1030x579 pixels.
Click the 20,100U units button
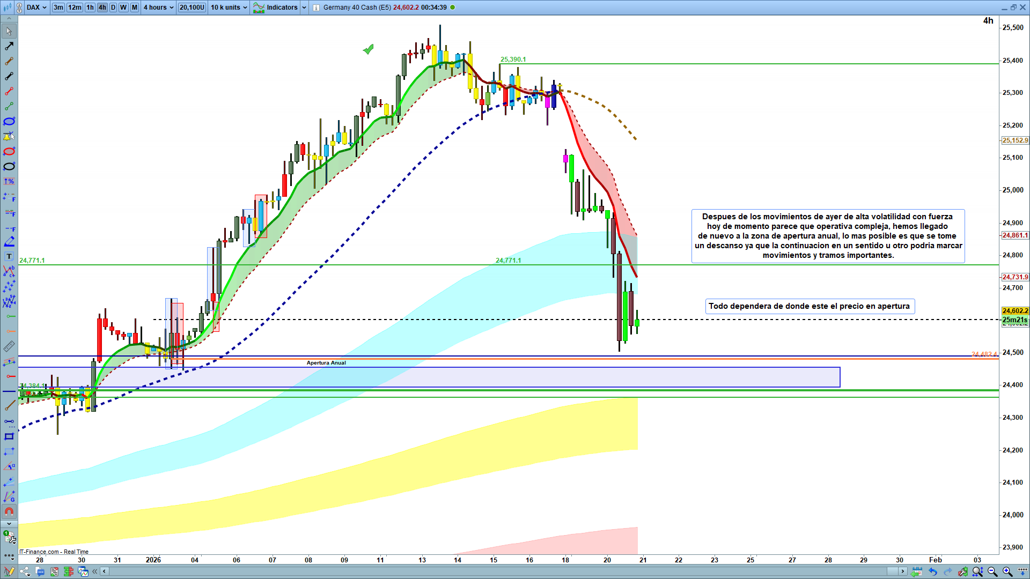point(192,8)
